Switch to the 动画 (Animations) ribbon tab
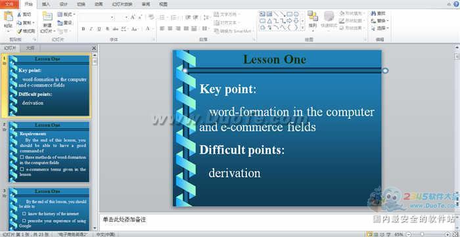Screen dimensions: 460x237 click(99, 4)
